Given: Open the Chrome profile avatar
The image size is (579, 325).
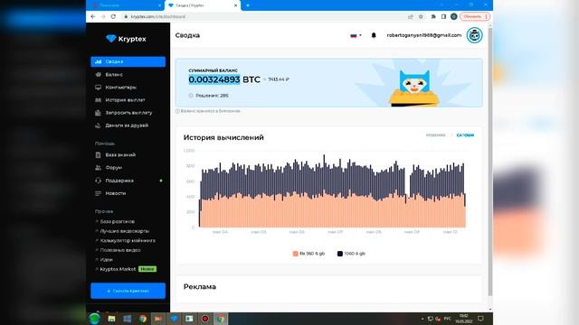Looking at the screenshot, I should point(454,16).
